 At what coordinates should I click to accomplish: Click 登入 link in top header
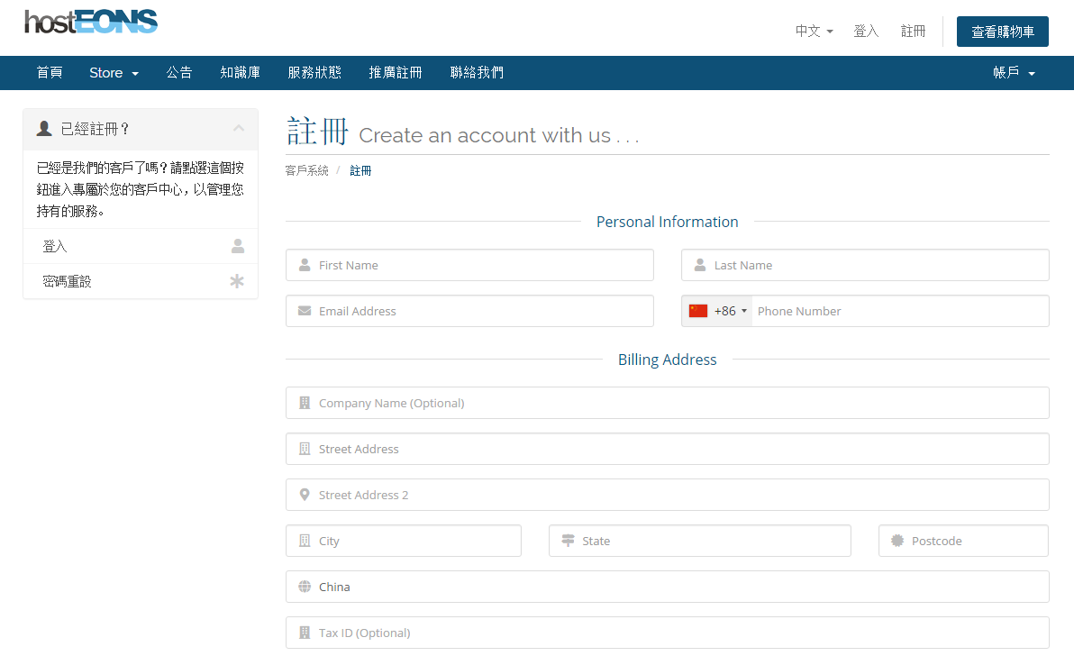pyautogui.click(x=866, y=31)
